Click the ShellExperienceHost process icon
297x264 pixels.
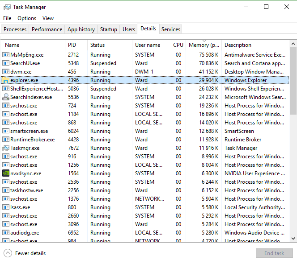[6, 89]
